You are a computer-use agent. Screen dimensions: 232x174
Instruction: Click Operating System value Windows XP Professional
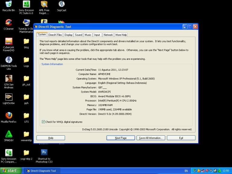(x=126, y=79)
